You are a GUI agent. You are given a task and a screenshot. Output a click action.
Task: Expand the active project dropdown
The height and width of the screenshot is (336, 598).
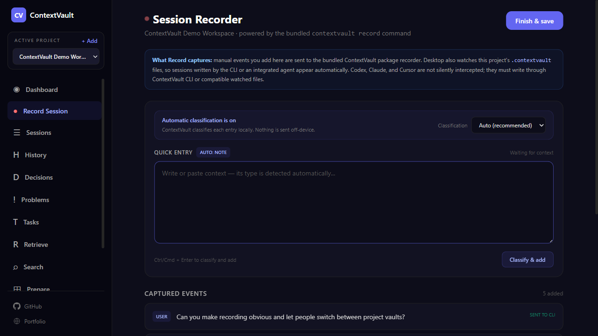(x=56, y=56)
